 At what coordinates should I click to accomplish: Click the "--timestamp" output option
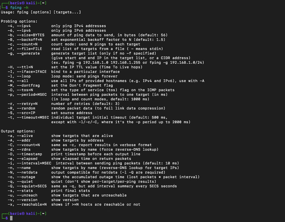click(x=30, y=154)
